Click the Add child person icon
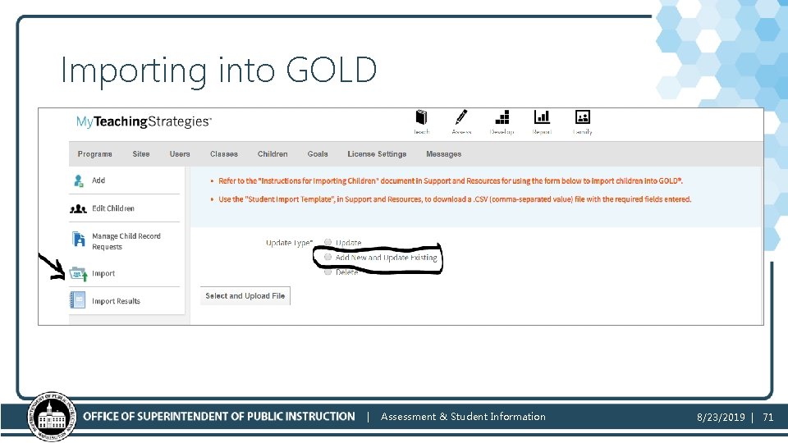 tap(79, 180)
